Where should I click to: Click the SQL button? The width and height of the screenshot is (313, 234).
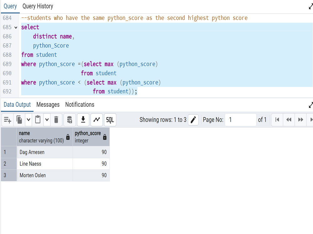click(110, 120)
